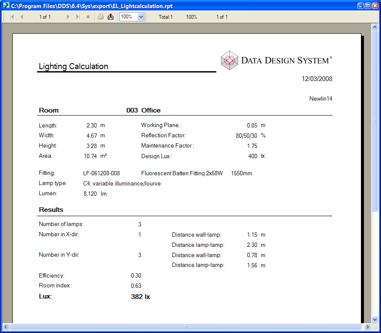
Task: Click the 'Number in X-dir' label
Action: click(x=59, y=234)
